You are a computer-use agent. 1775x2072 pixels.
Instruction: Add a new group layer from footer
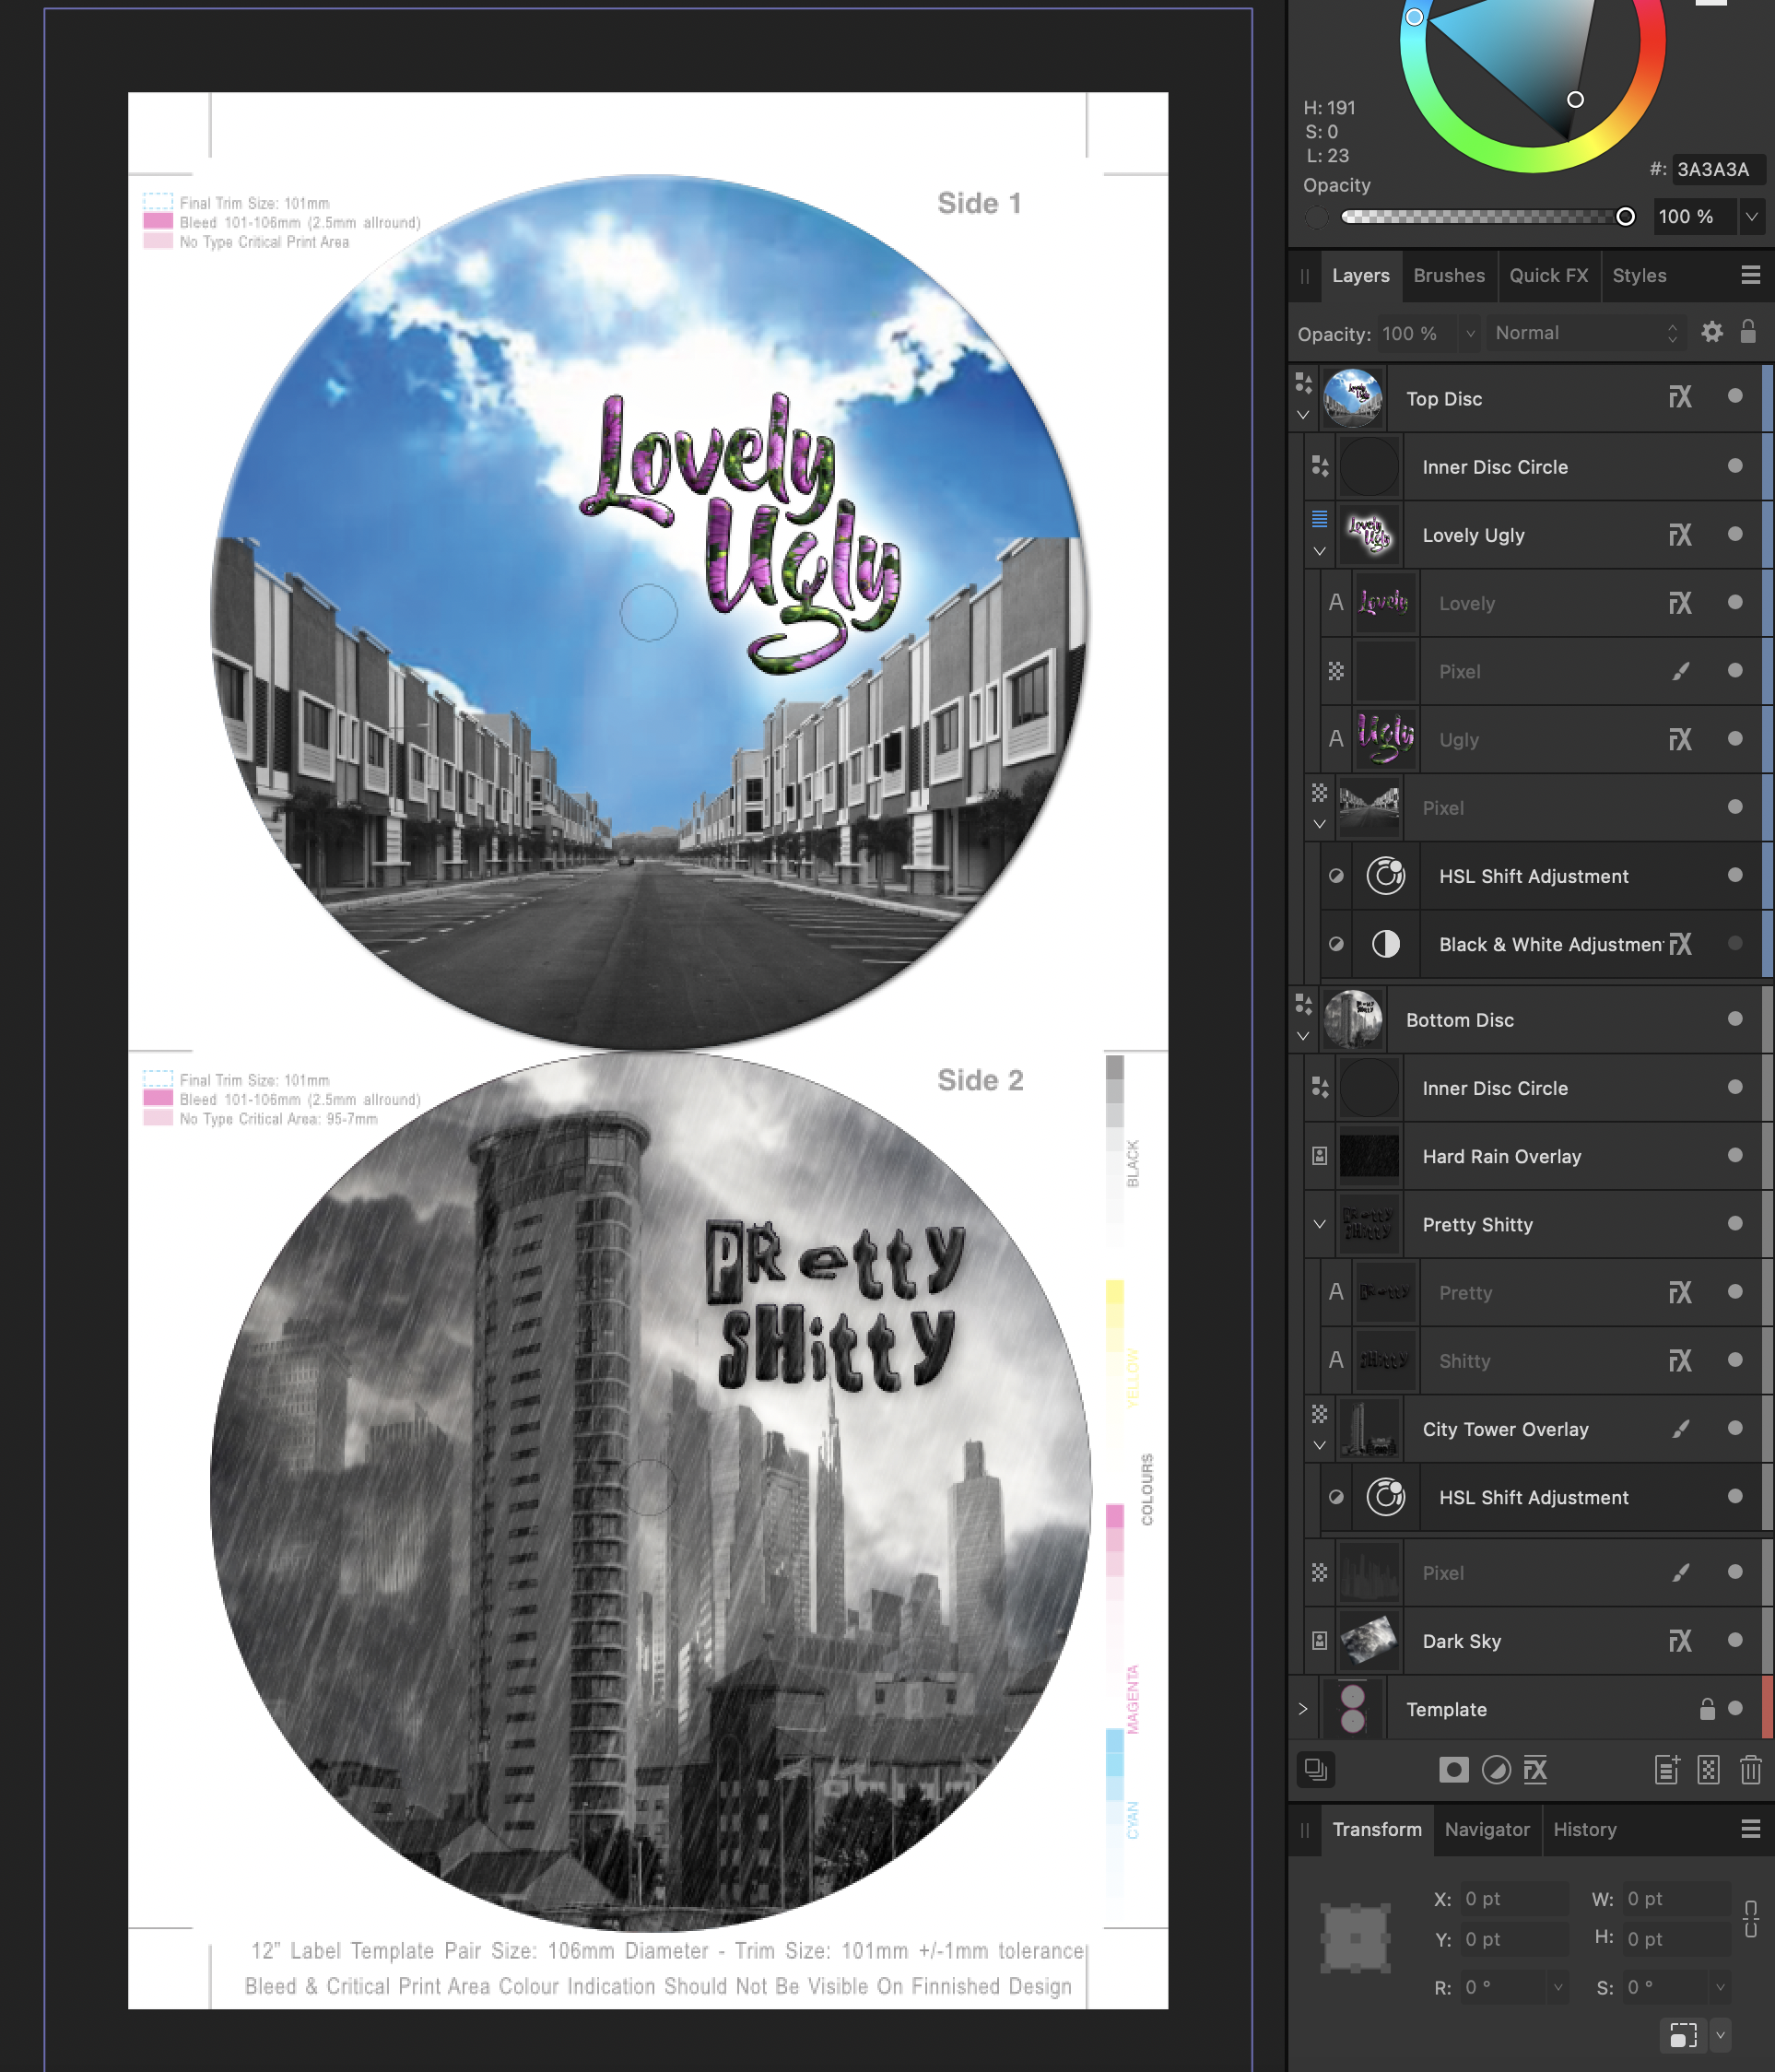point(1667,1770)
